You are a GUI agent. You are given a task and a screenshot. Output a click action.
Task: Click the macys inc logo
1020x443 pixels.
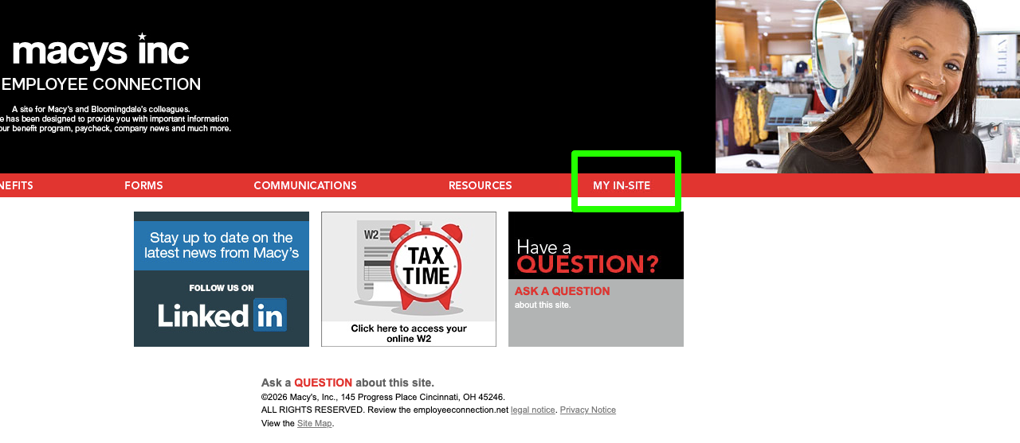tap(101, 51)
